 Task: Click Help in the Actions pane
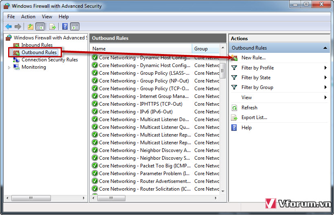246,128
